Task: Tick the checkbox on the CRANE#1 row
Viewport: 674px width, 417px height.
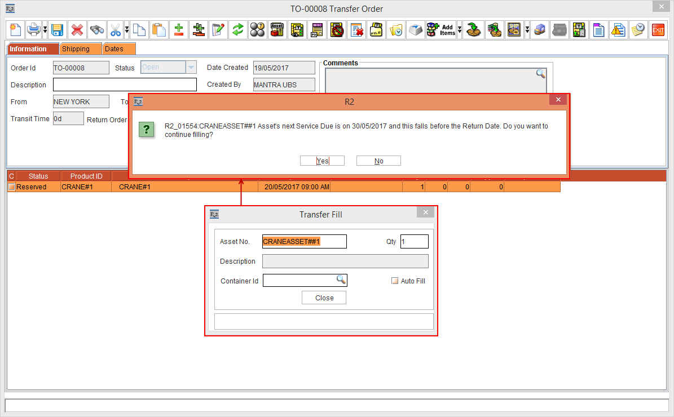Action: (x=11, y=187)
